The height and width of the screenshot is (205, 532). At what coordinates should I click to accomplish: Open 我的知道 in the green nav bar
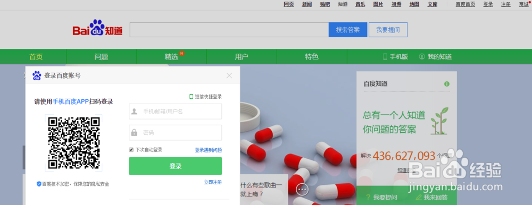point(439,57)
